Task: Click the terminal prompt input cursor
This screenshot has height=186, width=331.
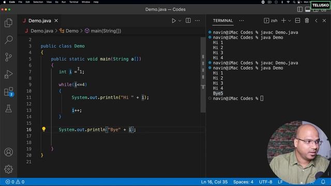Action: 262,98
